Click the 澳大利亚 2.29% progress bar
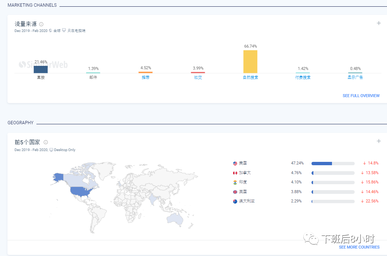The height and width of the screenshot is (256, 387). pyautogui.click(x=333, y=201)
